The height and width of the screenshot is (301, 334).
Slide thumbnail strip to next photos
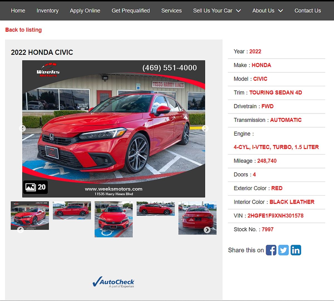207,230
